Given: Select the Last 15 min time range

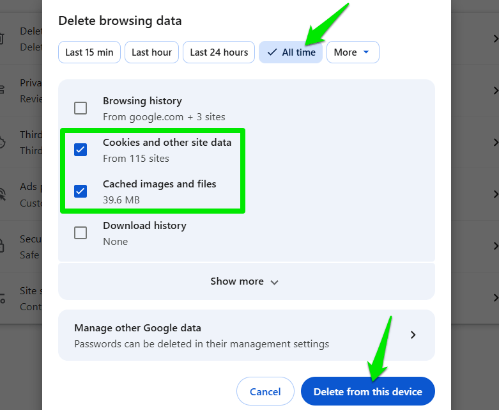Looking at the screenshot, I should pyautogui.click(x=89, y=52).
